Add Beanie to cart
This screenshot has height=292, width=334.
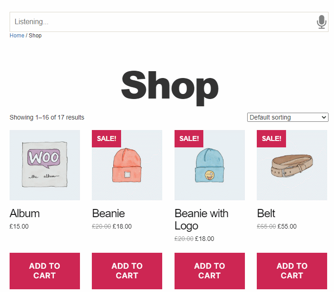point(127,271)
